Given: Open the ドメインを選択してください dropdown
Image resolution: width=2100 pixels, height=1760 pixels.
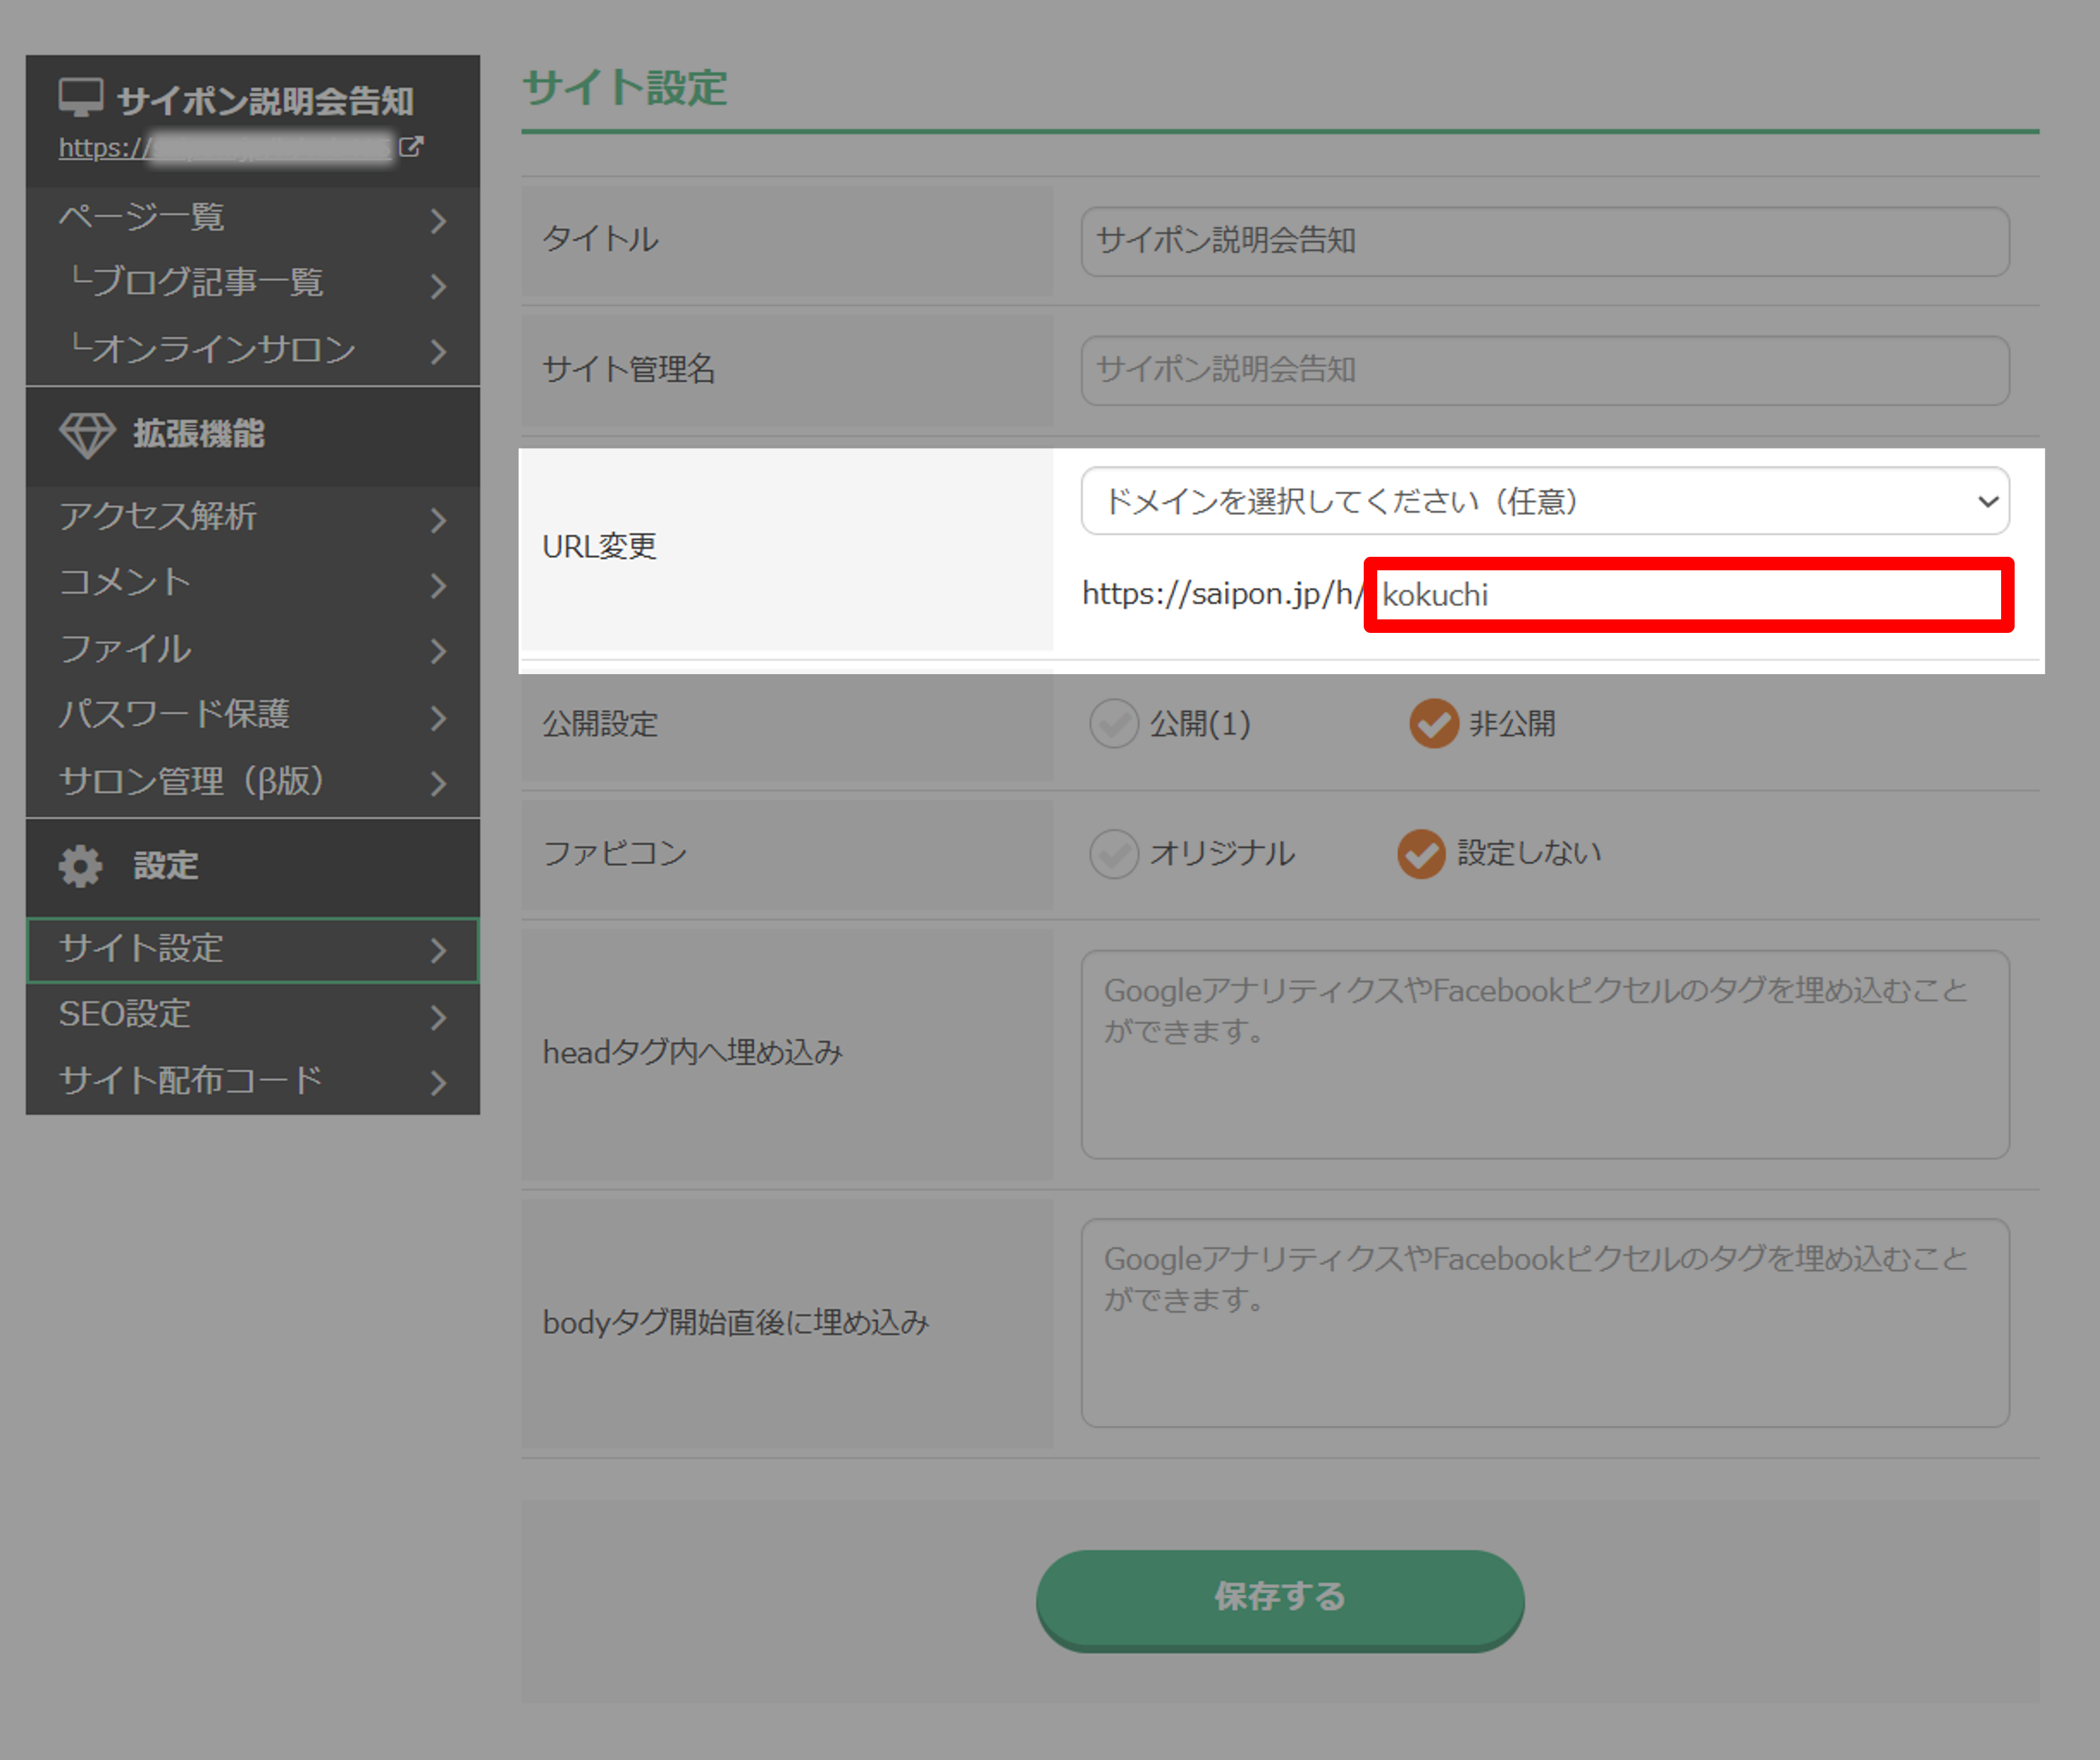Looking at the screenshot, I should coord(1545,501).
